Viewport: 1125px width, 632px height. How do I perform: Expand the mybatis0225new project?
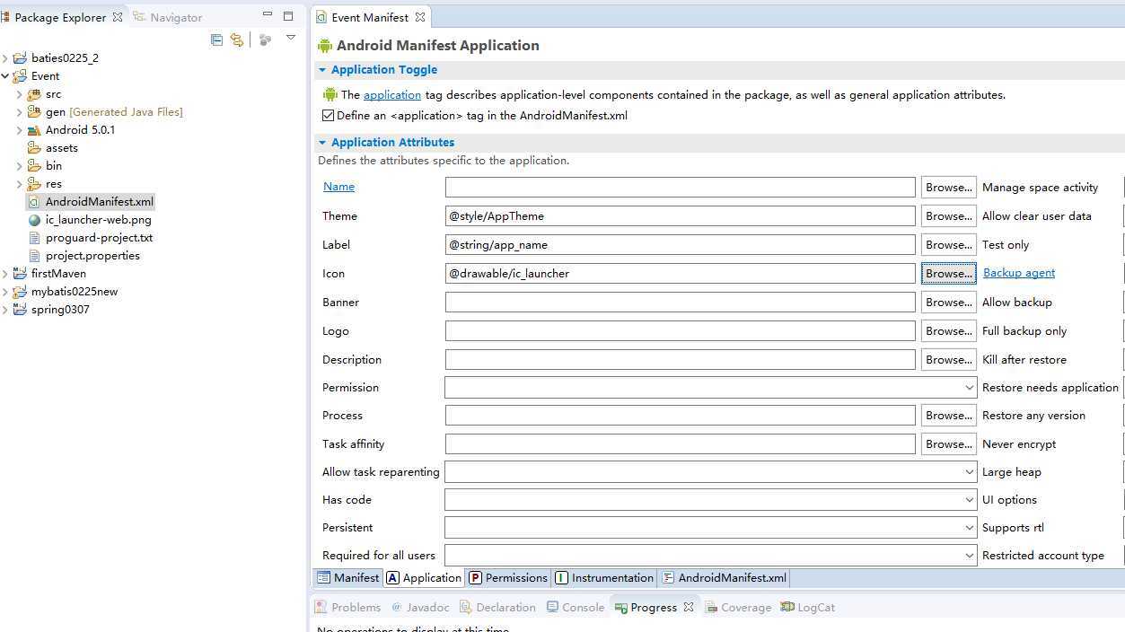click(5, 292)
